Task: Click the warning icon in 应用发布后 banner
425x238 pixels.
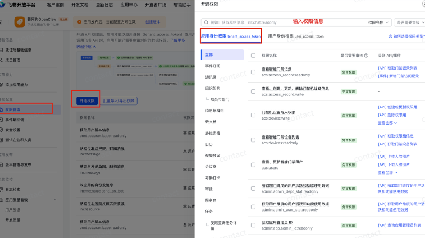Action: [79, 22]
